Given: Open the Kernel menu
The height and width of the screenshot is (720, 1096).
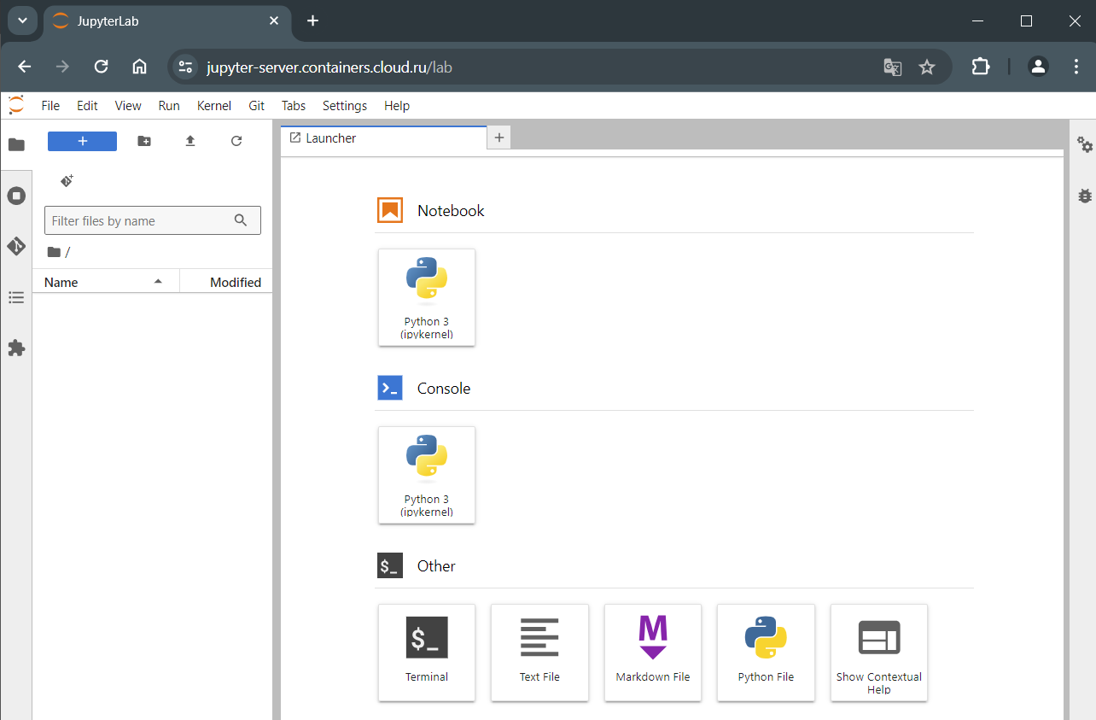Looking at the screenshot, I should [213, 106].
